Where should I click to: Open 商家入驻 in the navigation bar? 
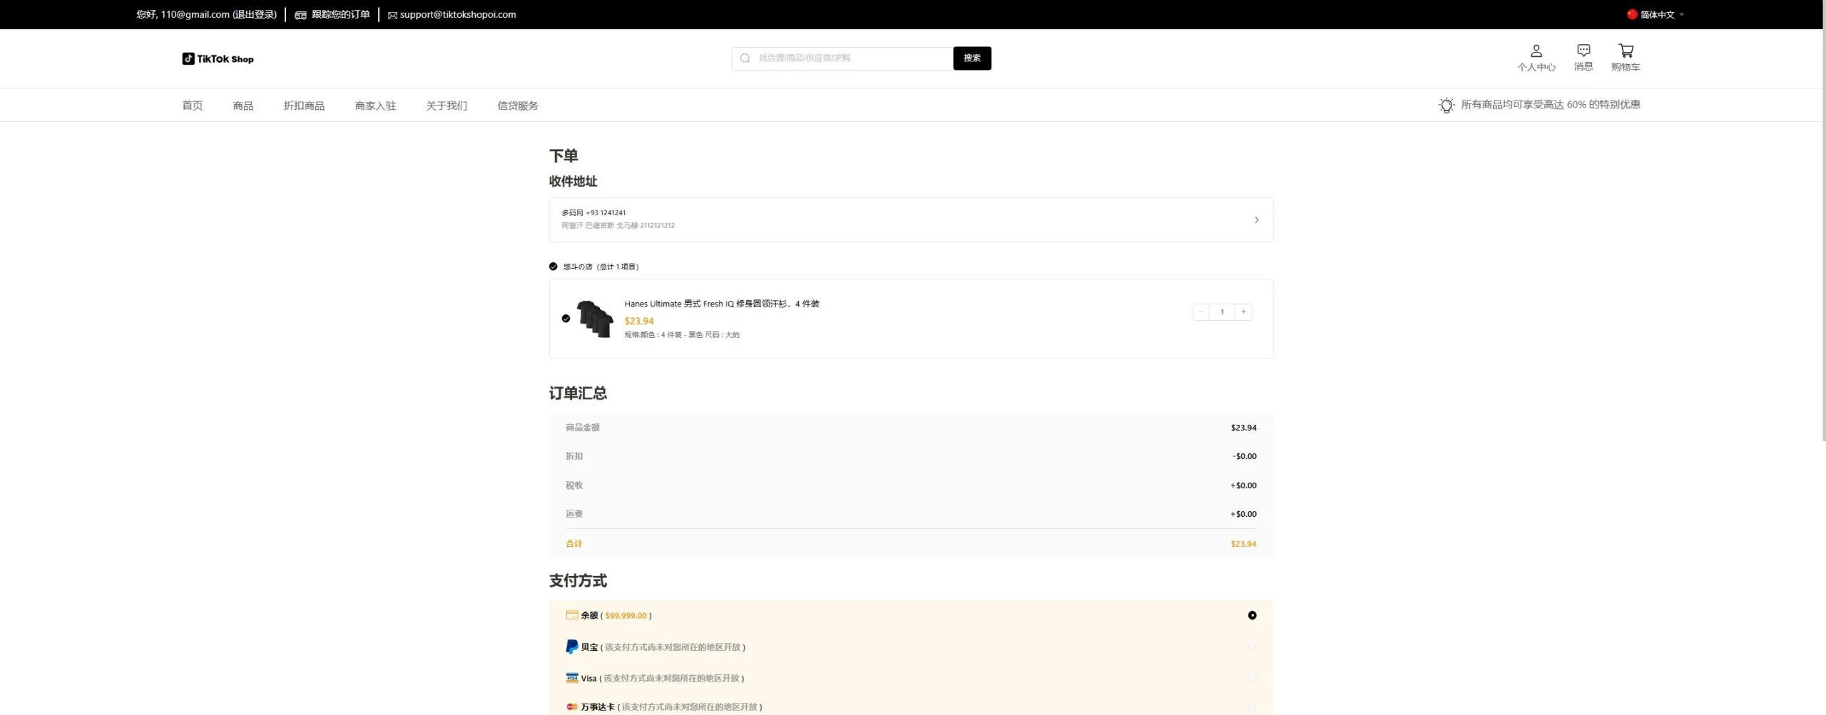click(x=375, y=106)
